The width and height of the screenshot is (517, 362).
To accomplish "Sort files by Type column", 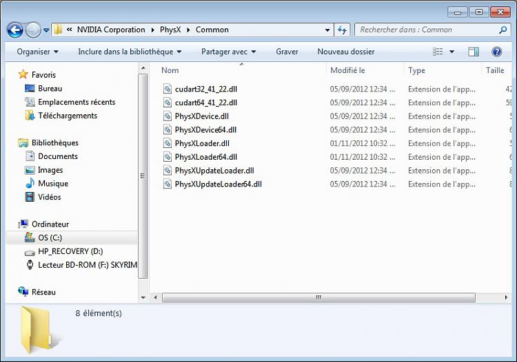I will point(443,70).
